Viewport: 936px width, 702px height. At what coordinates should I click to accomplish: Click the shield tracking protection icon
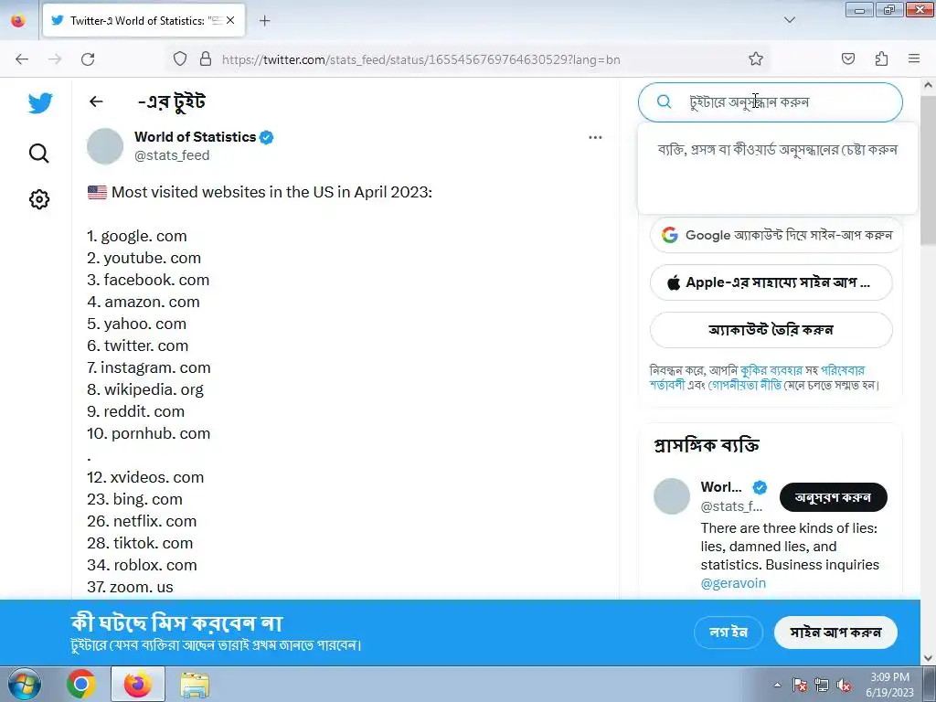pyautogui.click(x=180, y=59)
